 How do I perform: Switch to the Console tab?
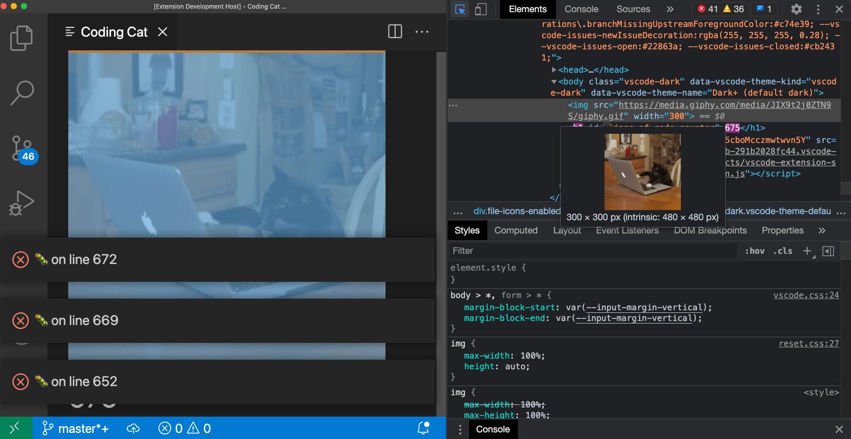[x=582, y=9]
